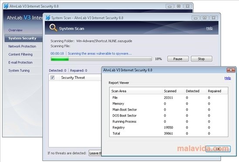The image size is (239, 162).
Task: Minimize the main AhnLab V3 window
Action: coord(170,6)
